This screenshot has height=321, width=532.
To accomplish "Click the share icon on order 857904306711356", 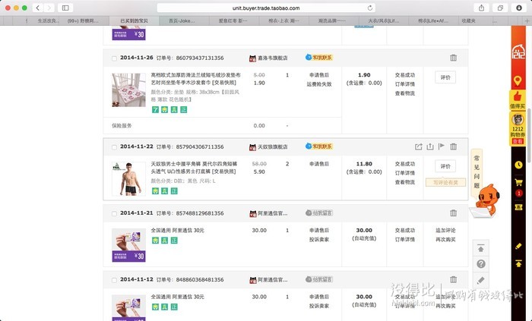I will 418,146.
